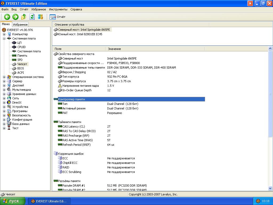The width and height of the screenshot is (273, 205).
Task: Collapse the Системная плата tree node
Action: (4, 38)
